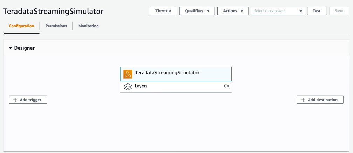Click the TeradataStreamingSimulator page title
Image resolution: width=353 pixels, height=153 pixels.
click(53, 11)
